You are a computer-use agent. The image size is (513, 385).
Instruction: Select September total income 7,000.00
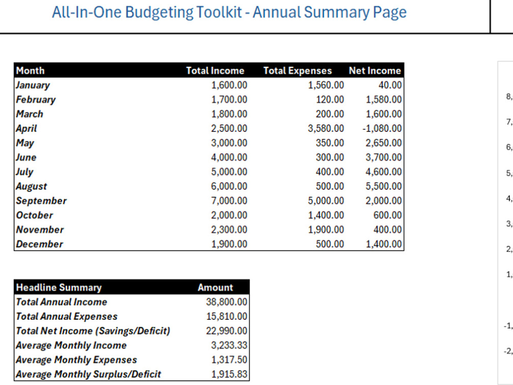click(229, 201)
